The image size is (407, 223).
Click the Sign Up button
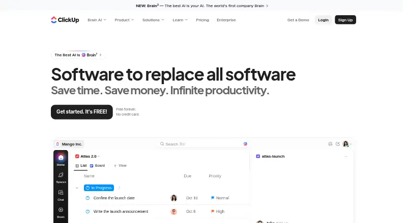tap(345, 20)
